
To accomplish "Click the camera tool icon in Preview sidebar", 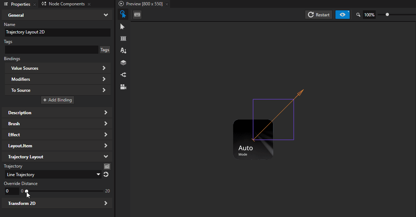I will tap(123, 86).
